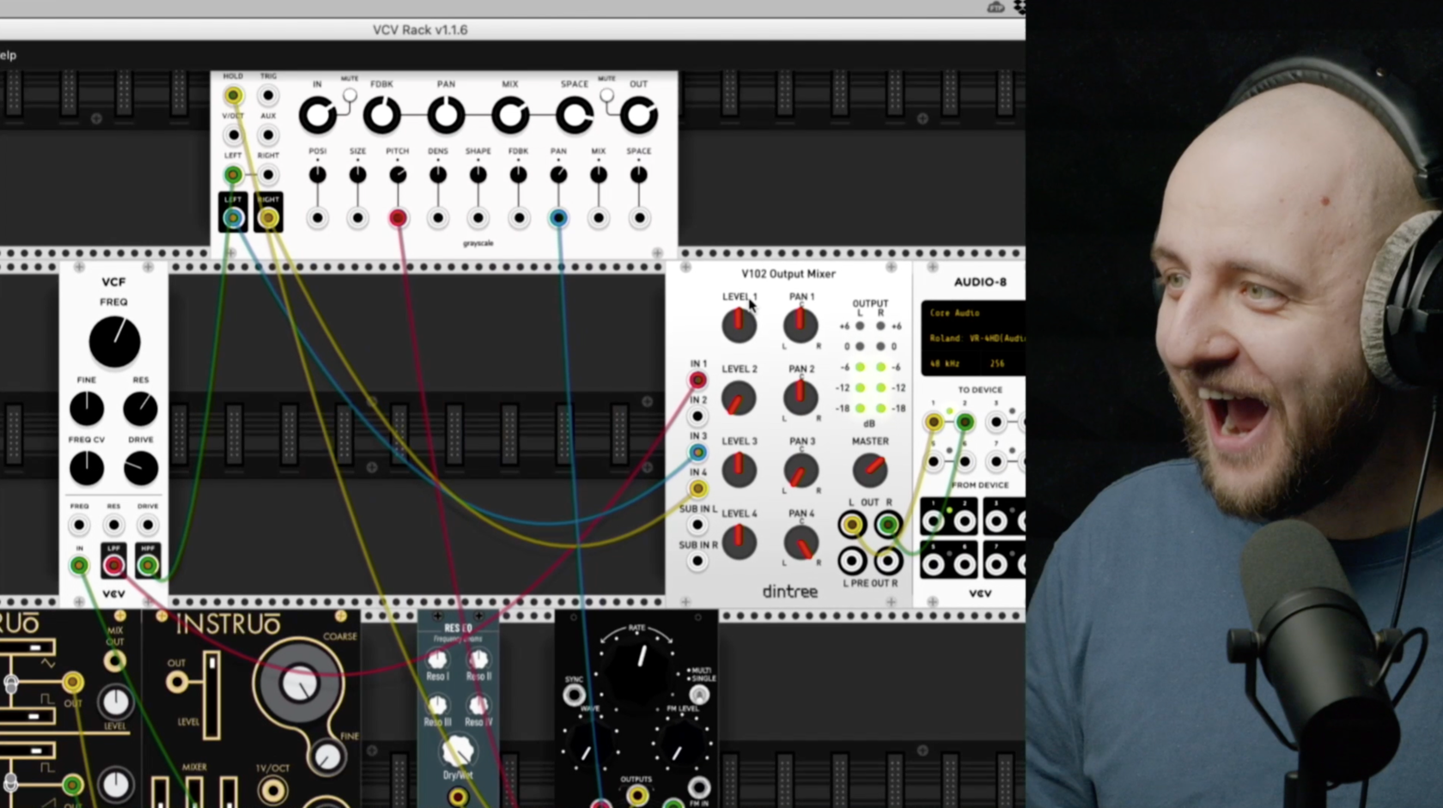Click the VCF RES CV input jack
The image size is (1443, 808).
113,524
